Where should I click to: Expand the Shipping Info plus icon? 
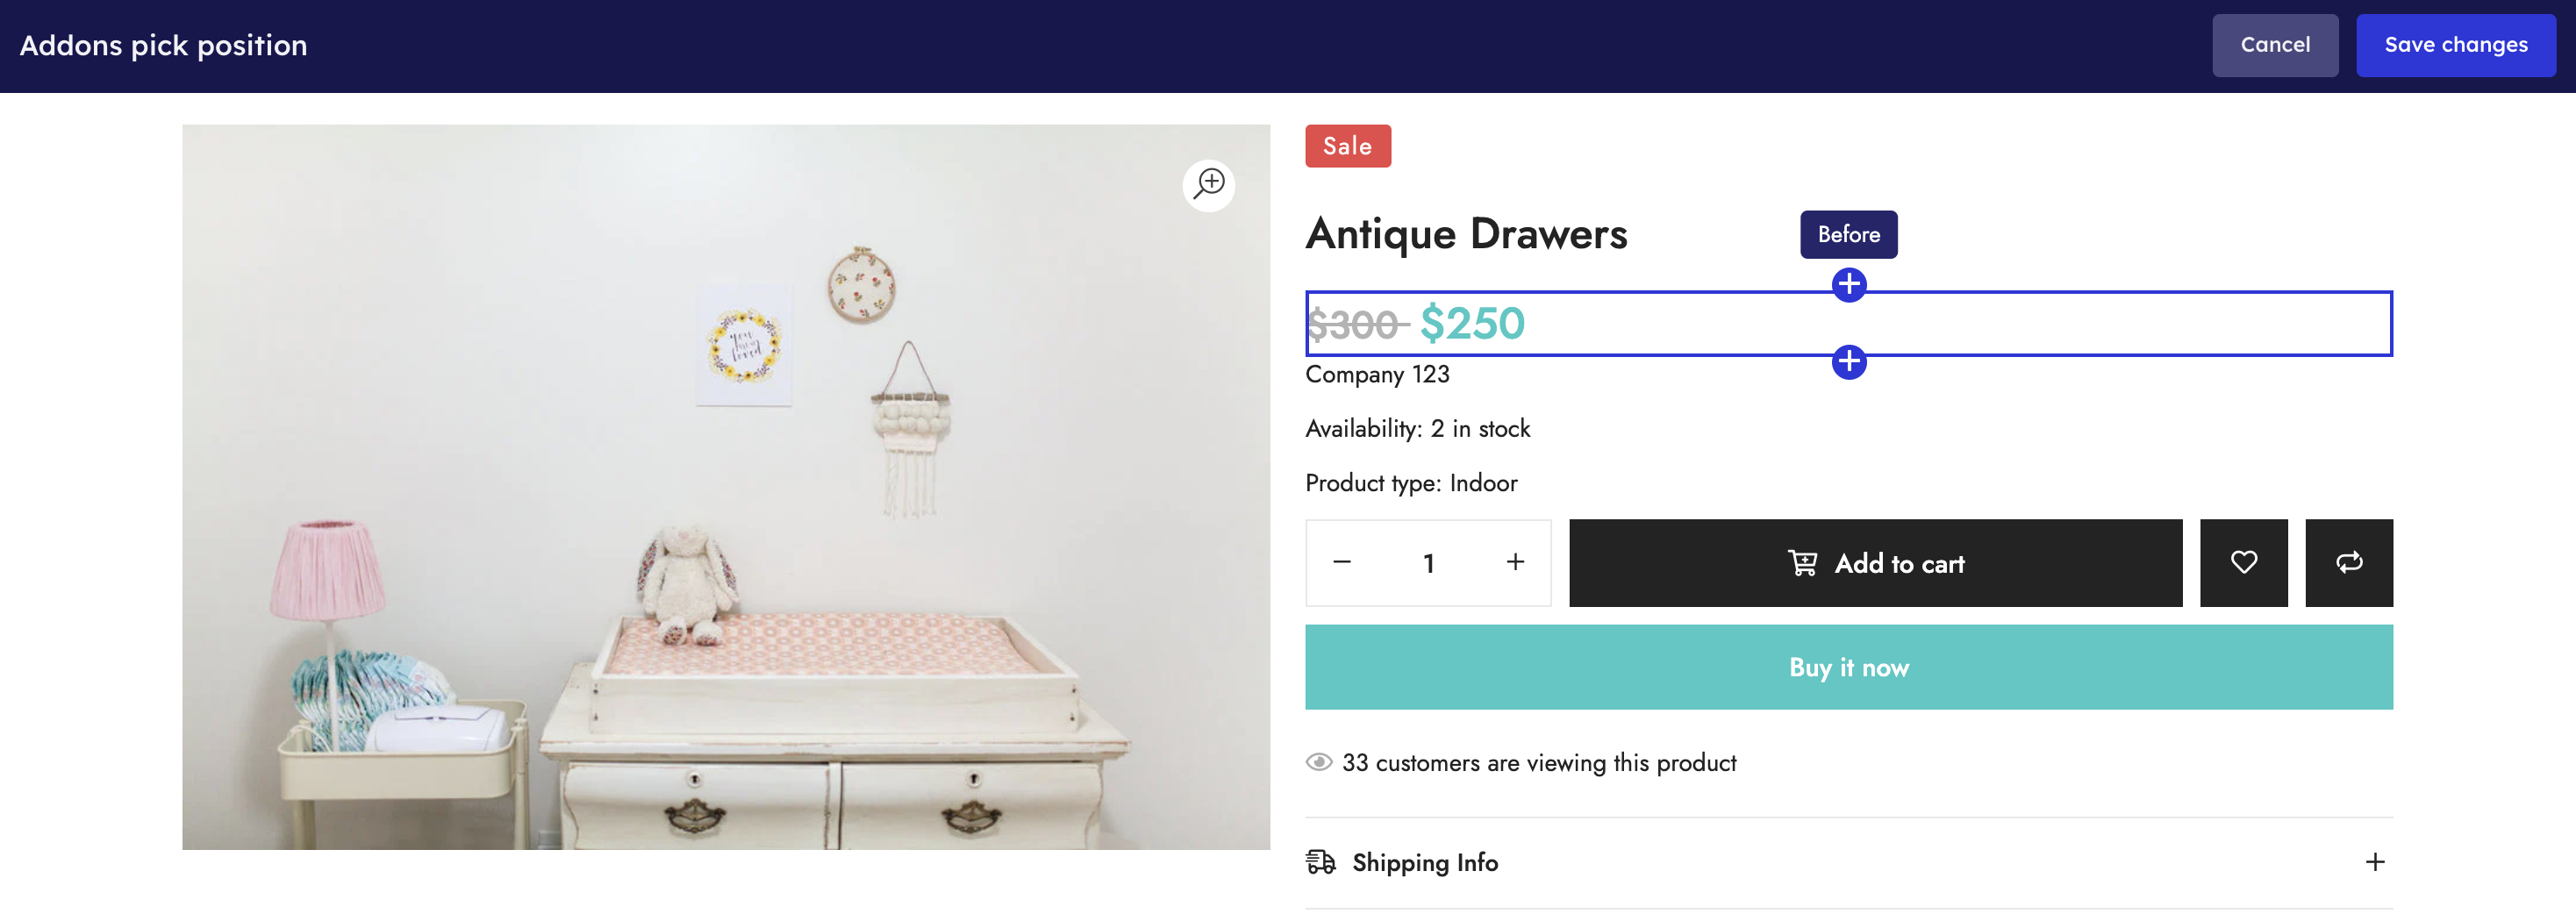(2374, 862)
